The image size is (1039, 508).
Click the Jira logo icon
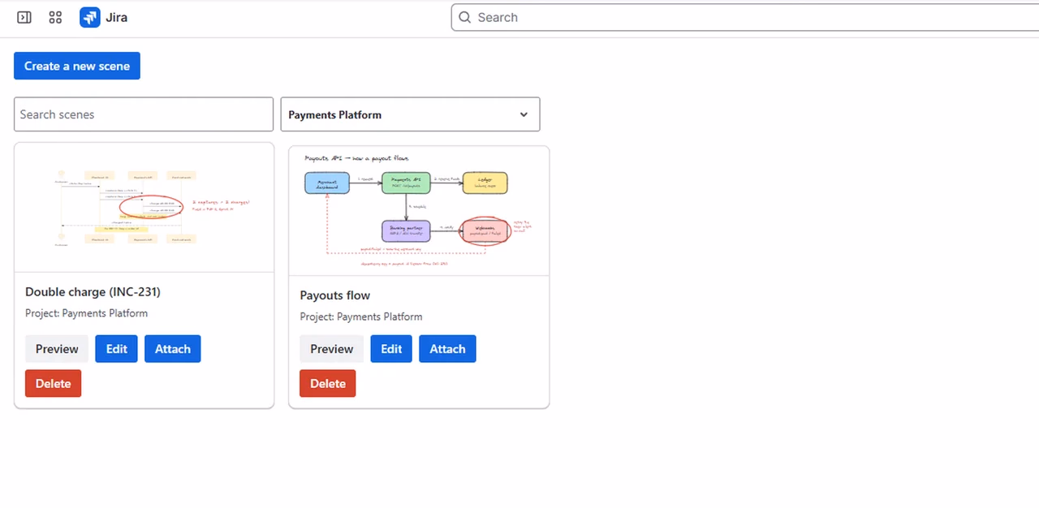click(89, 17)
